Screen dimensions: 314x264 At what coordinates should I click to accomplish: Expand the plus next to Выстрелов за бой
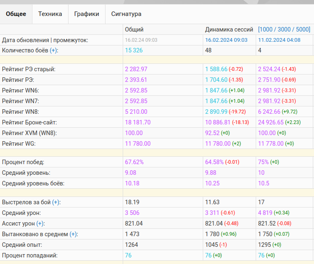(56, 202)
